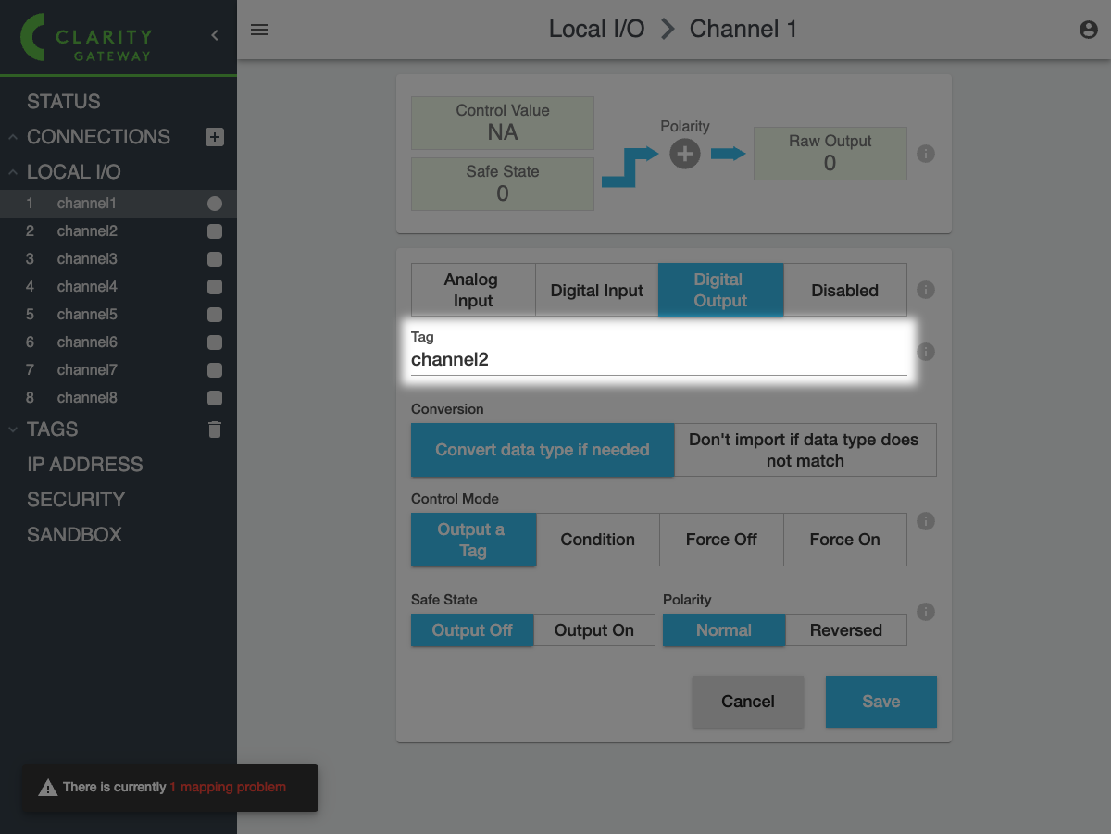Screen dimensions: 1111x834
Task: Collapse the LOCAL I/O section
Action: (14, 172)
